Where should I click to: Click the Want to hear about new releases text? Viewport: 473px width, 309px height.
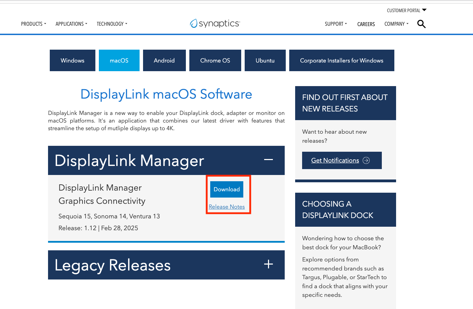coord(334,136)
